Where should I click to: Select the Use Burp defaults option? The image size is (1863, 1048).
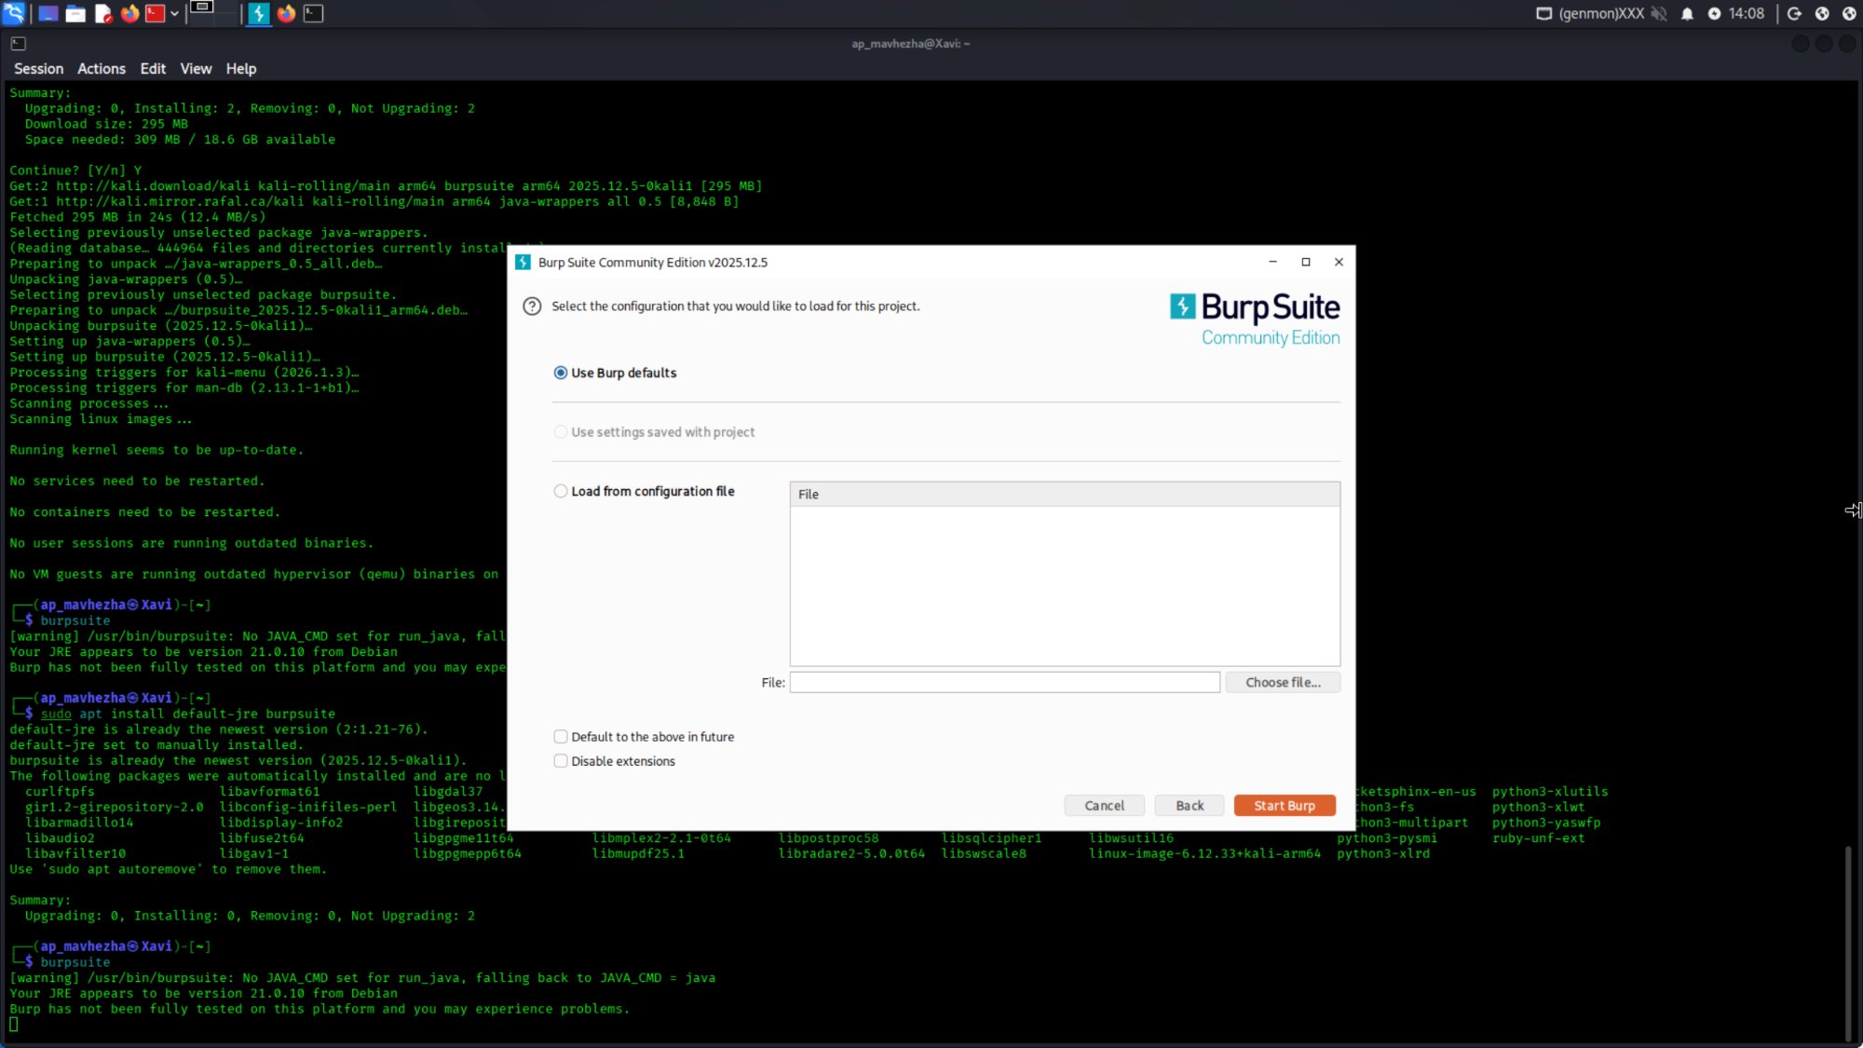(x=615, y=373)
